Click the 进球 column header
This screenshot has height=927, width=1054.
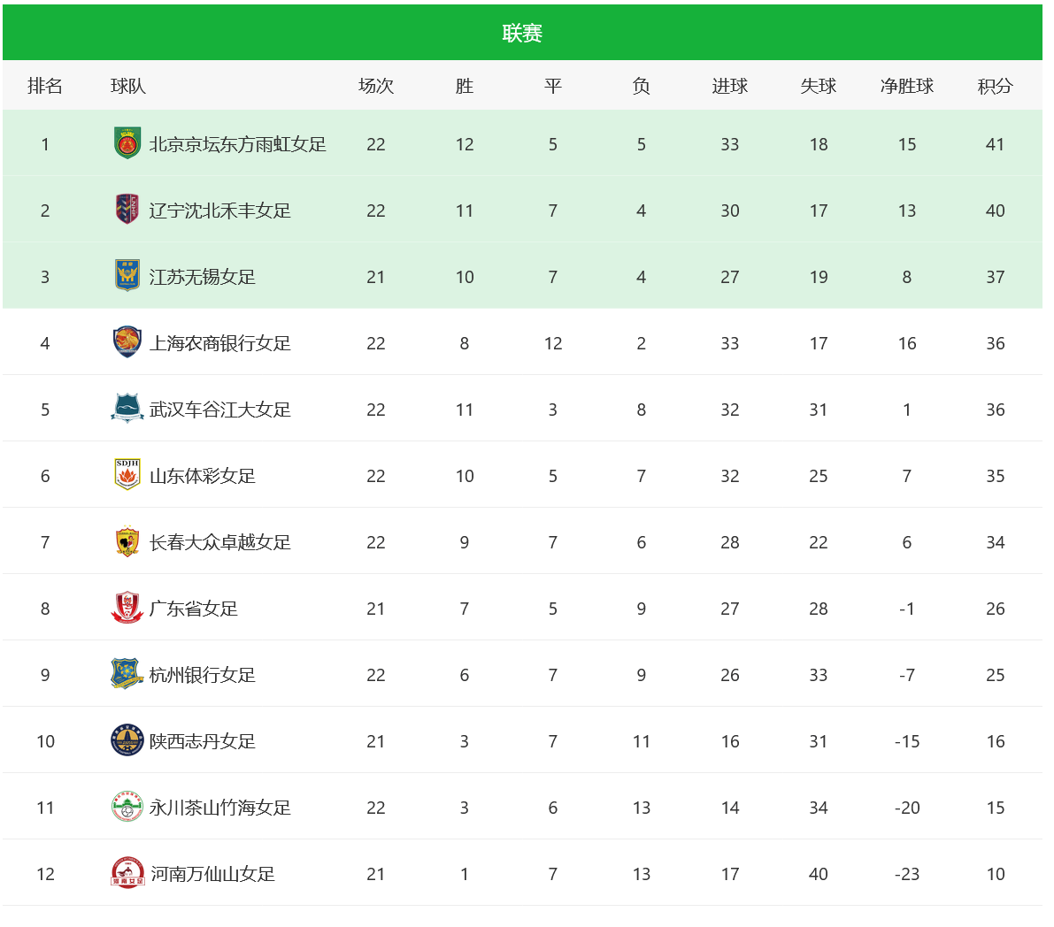click(x=730, y=86)
